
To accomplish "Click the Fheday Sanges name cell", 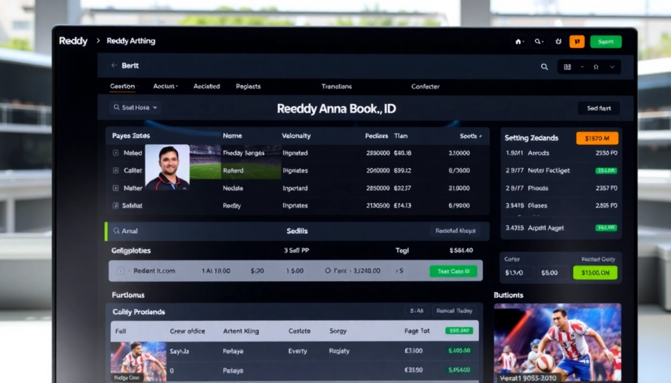I will [244, 153].
